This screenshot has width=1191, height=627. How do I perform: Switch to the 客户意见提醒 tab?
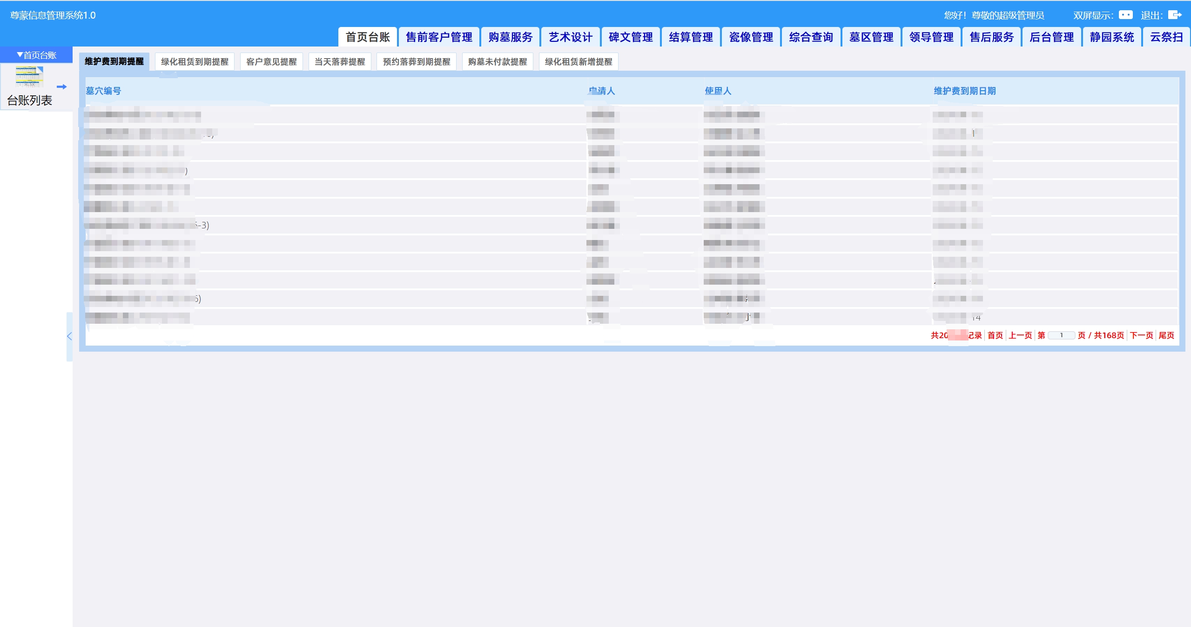pos(271,61)
